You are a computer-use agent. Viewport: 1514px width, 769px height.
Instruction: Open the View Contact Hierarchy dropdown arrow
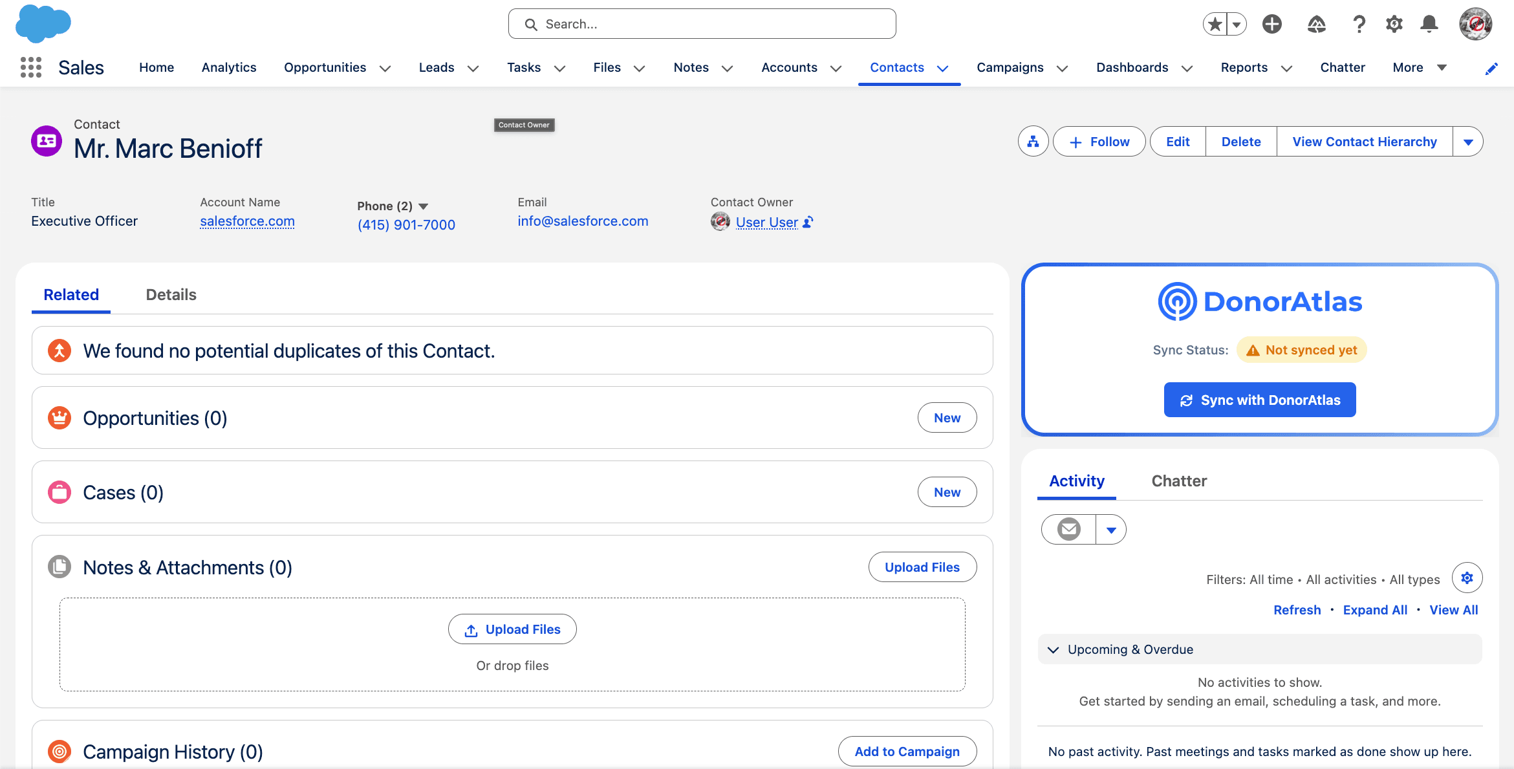[1469, 141]
